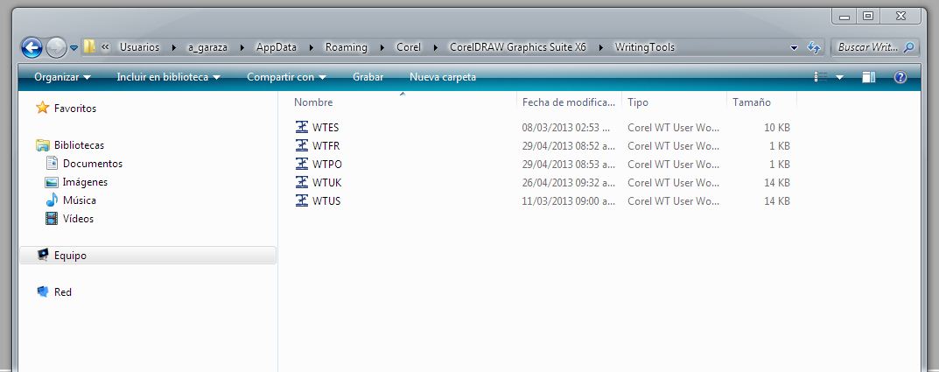Open the change view dropdown arrow
The image size is (939, 372).
click(x=840, y=77)
